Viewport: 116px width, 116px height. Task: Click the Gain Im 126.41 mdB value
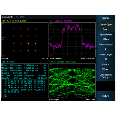click(42, 78)
